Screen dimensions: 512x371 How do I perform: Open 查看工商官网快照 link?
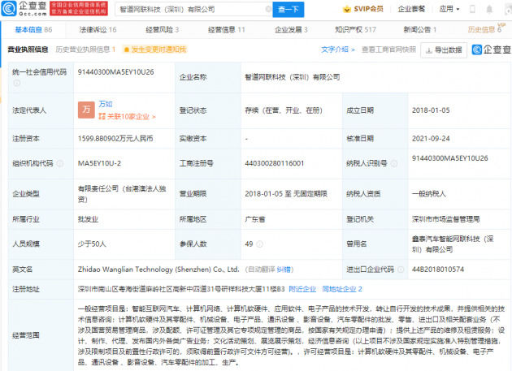pyautogui.click(x=388, y=50)
